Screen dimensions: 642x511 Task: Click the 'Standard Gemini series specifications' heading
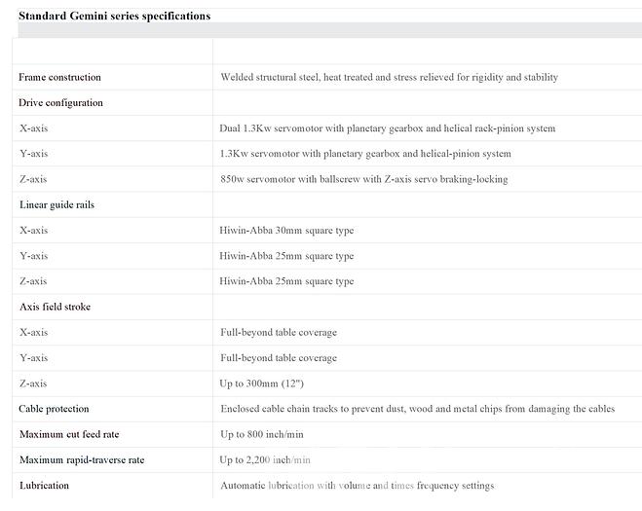[x=114, y=16]
